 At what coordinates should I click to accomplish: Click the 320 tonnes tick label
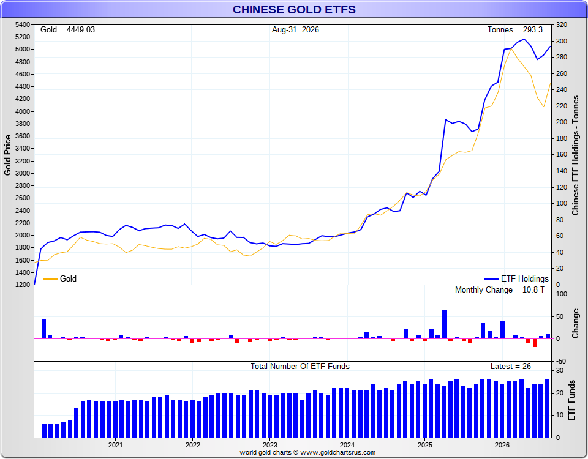coord(562,24)
